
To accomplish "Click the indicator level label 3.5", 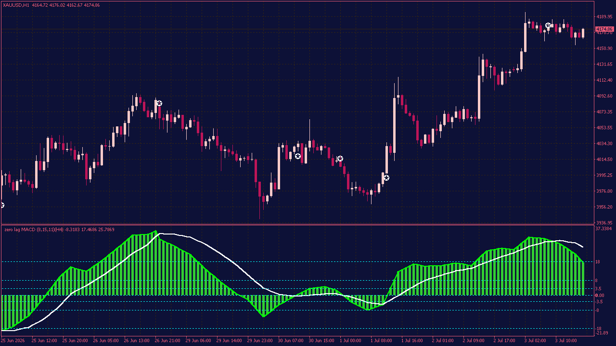I will [598, 289].
